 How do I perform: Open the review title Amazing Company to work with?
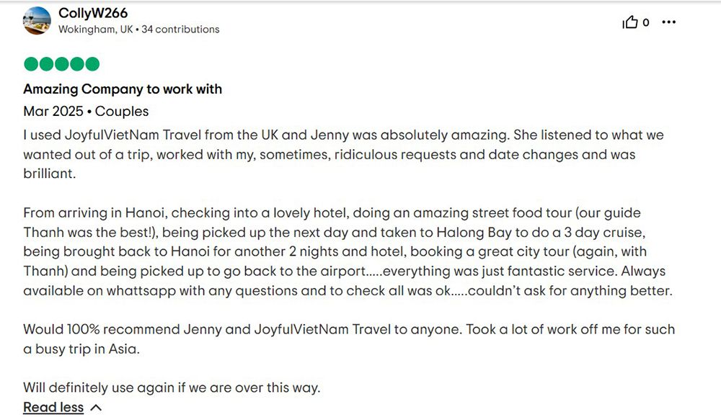123,89
